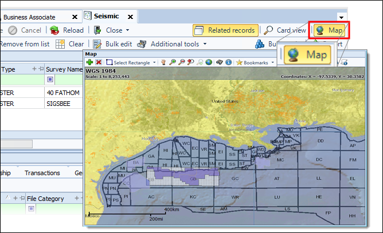Click the Scale 1 to 8,253,443 text
383x233 pixels.
tap(107, 76)
